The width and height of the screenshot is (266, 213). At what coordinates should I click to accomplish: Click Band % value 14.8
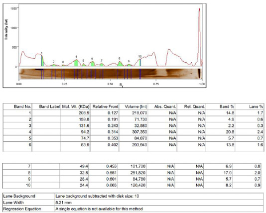230,113
